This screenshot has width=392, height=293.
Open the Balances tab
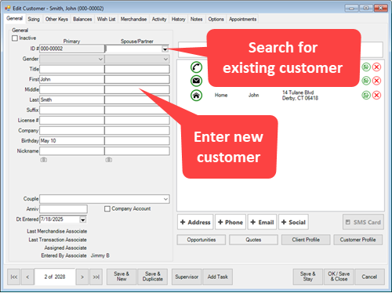pos(82,19)
